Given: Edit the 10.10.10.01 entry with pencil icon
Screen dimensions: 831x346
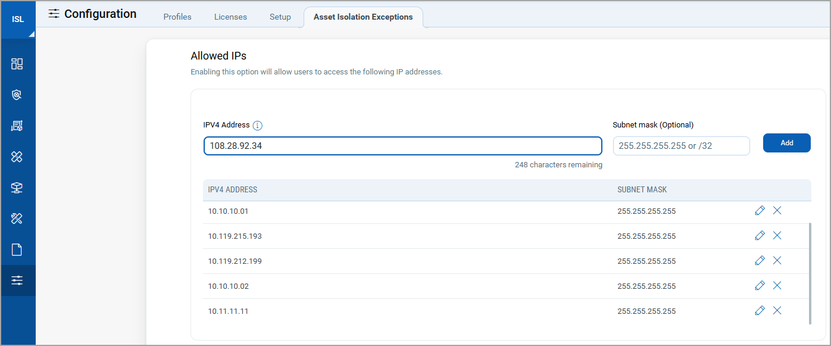Looking at the screenshot, I should (760, 210).
